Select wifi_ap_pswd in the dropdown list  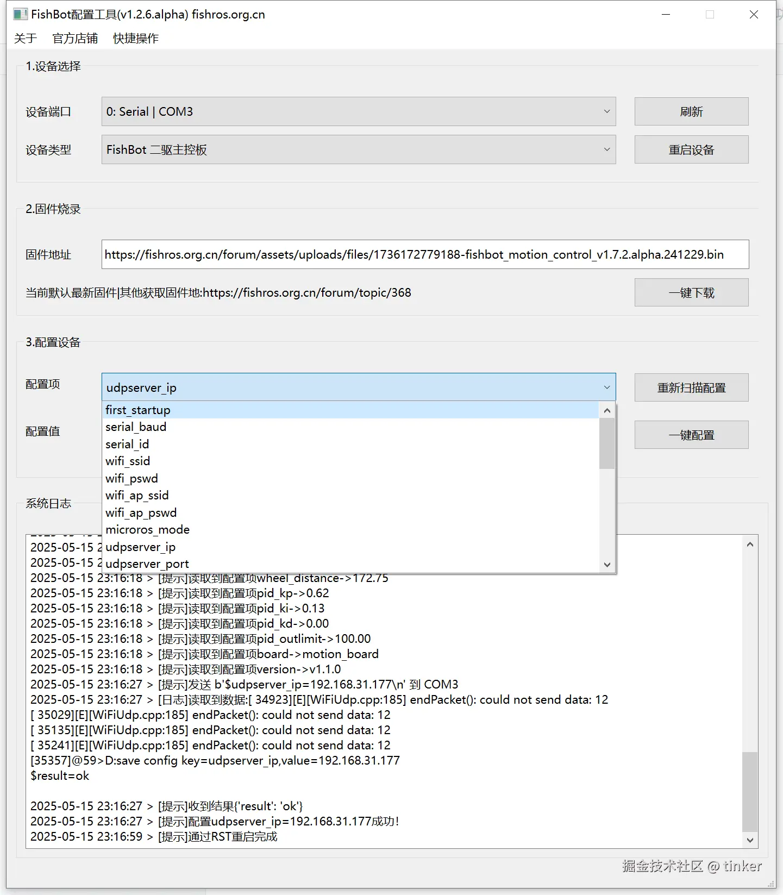(x=351, y=512)
